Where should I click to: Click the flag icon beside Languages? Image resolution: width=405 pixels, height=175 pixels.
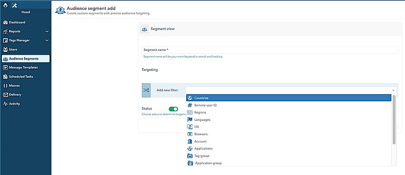pyautogui.click(x=190, y=120)
